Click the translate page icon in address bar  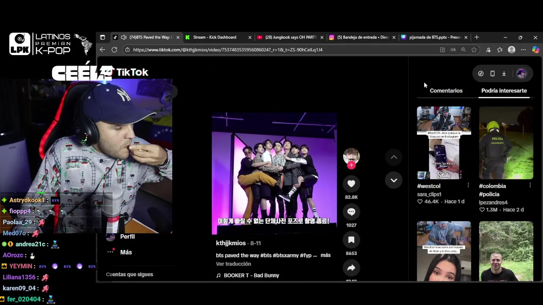[x=453, y=50]
